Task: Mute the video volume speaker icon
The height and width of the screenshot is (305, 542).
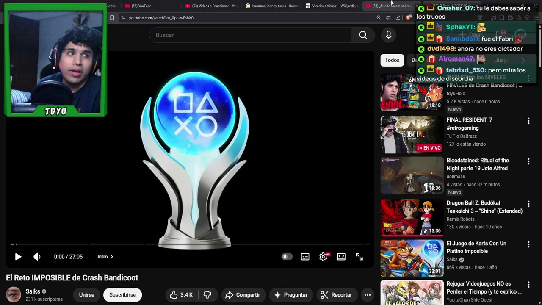Action: point(37,257)
